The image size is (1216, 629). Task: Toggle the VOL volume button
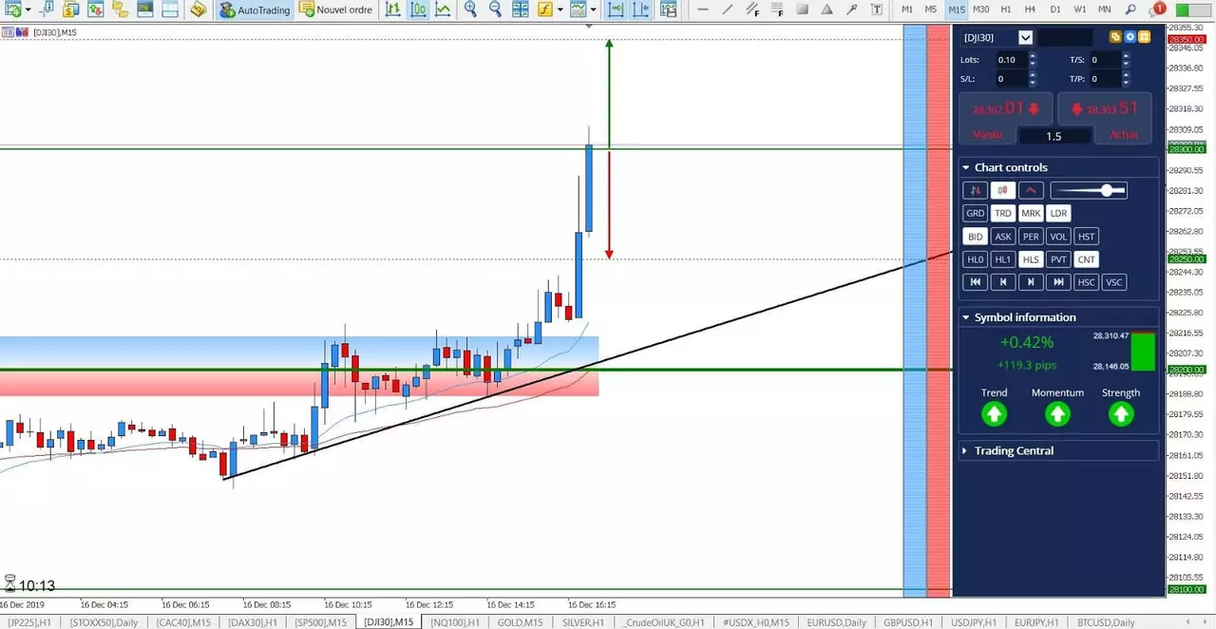[x=1058, y=237]
